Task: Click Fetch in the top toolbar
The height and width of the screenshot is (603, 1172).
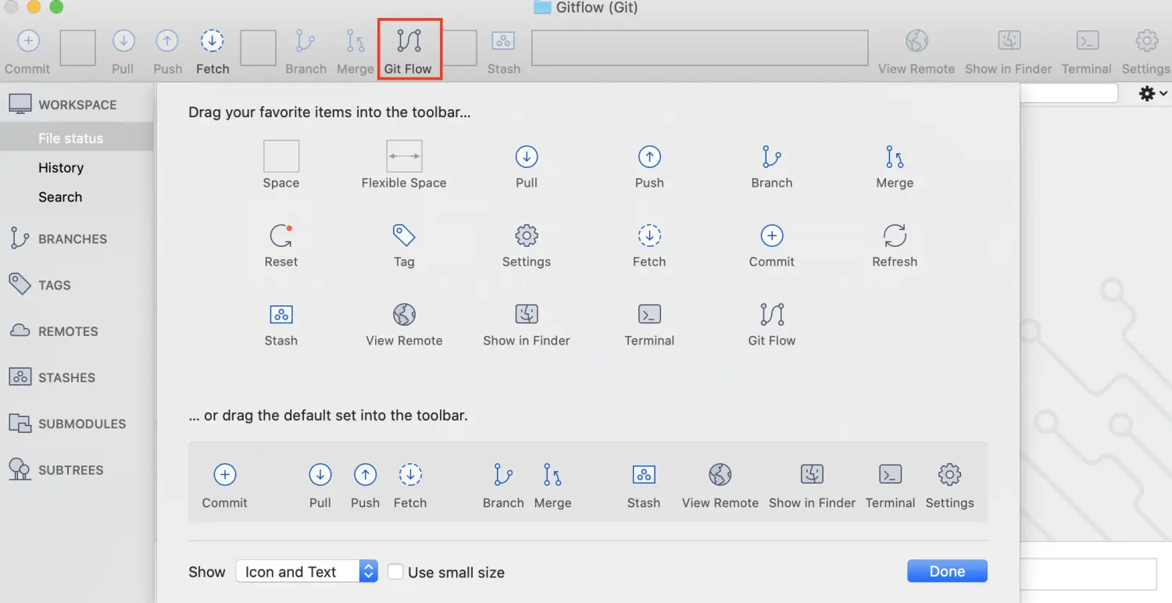Action: [213, 52]
